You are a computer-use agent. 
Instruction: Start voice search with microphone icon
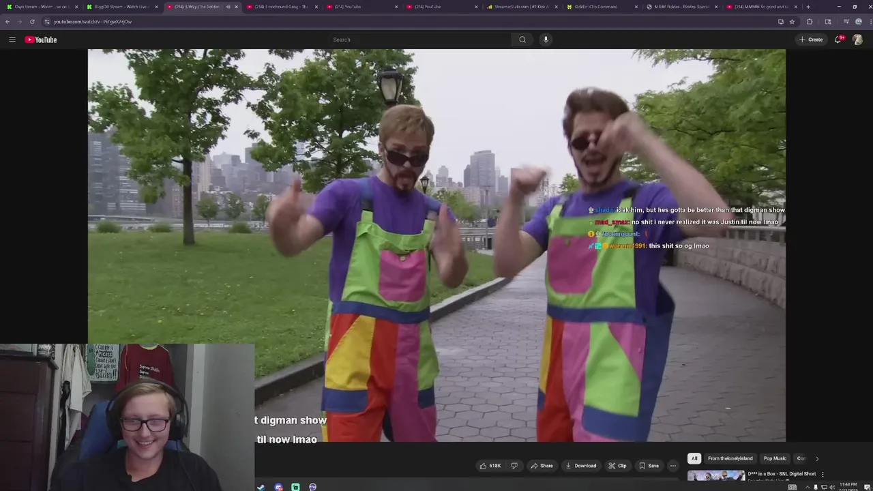click(546, 40)
